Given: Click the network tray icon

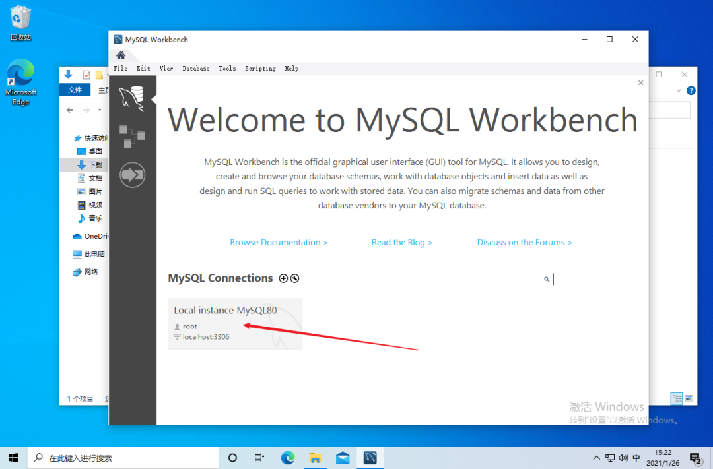Looking at the screenshot, I should [x=610, y=458].
